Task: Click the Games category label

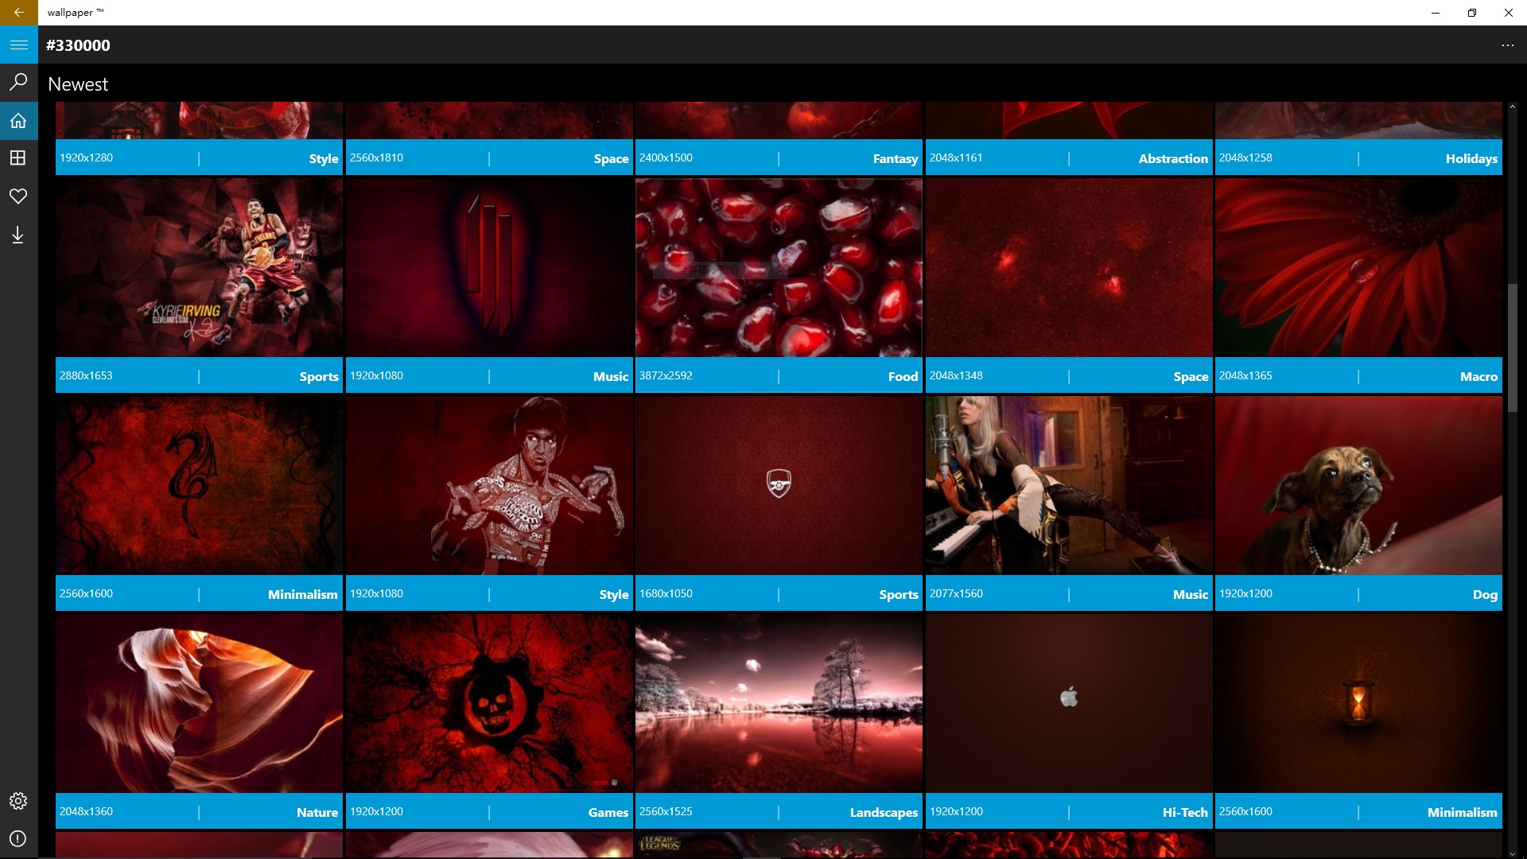Action: (608, 812)
